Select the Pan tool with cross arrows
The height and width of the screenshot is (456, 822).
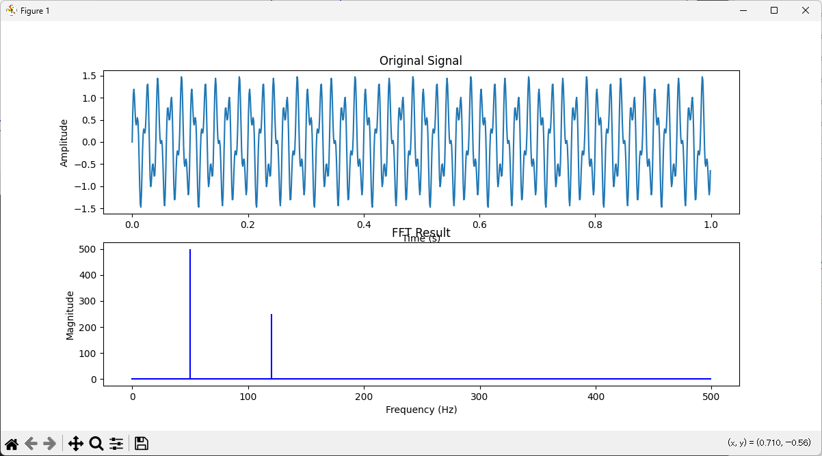[75, 443]
